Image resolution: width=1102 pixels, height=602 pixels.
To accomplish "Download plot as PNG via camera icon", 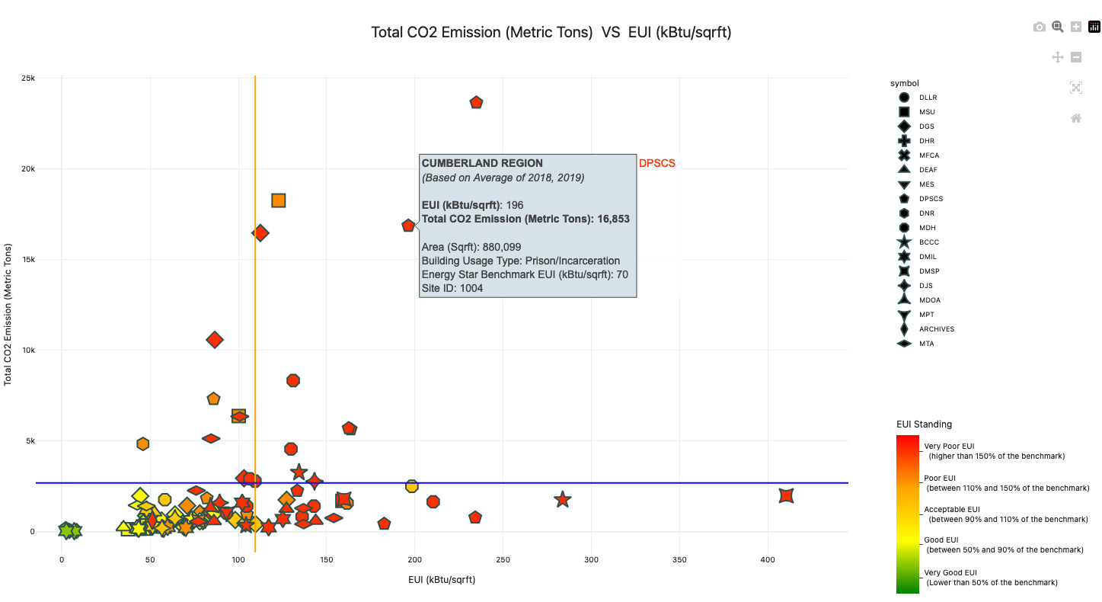I will coord(1040,27).
